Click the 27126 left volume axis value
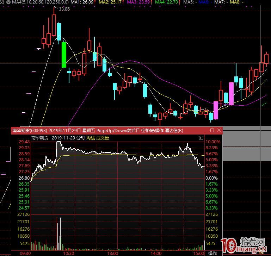The image size is (271, 256). 24,214
